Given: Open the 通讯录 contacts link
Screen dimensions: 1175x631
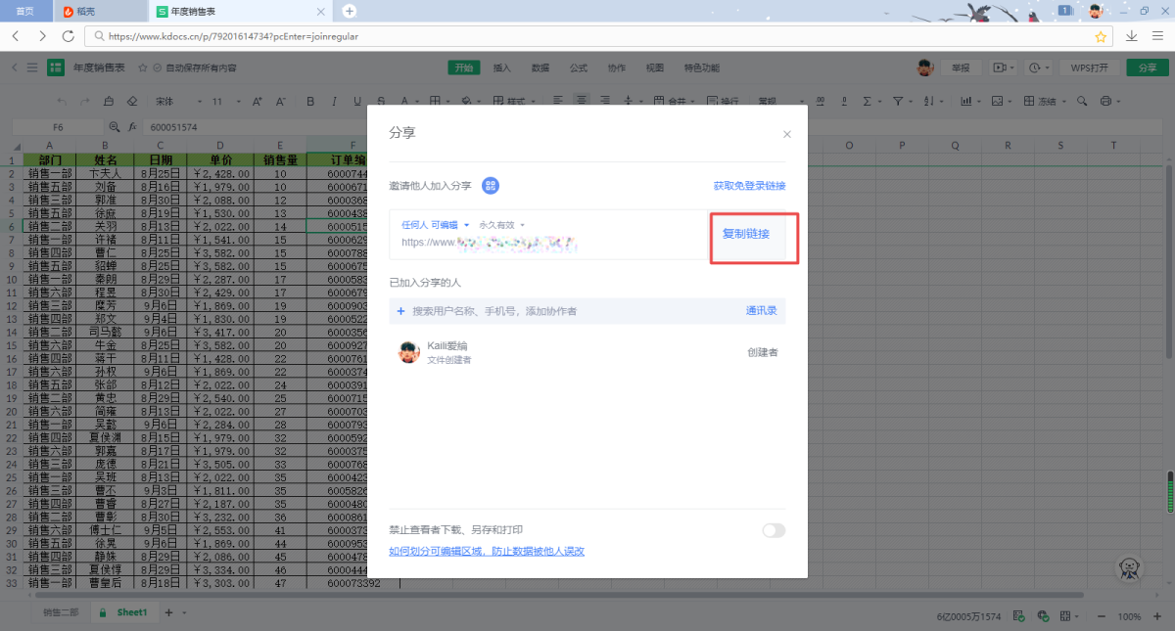Looking at the screenshot, I should [761, 311].
